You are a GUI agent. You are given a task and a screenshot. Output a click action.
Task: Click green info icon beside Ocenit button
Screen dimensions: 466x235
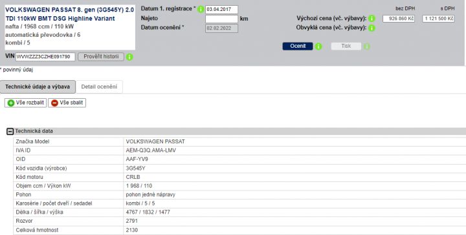pos(318,46)
